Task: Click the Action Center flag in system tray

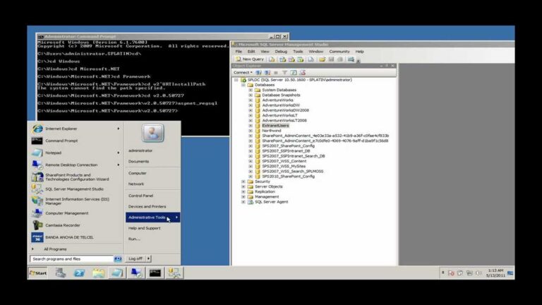Action: point(451,273)
